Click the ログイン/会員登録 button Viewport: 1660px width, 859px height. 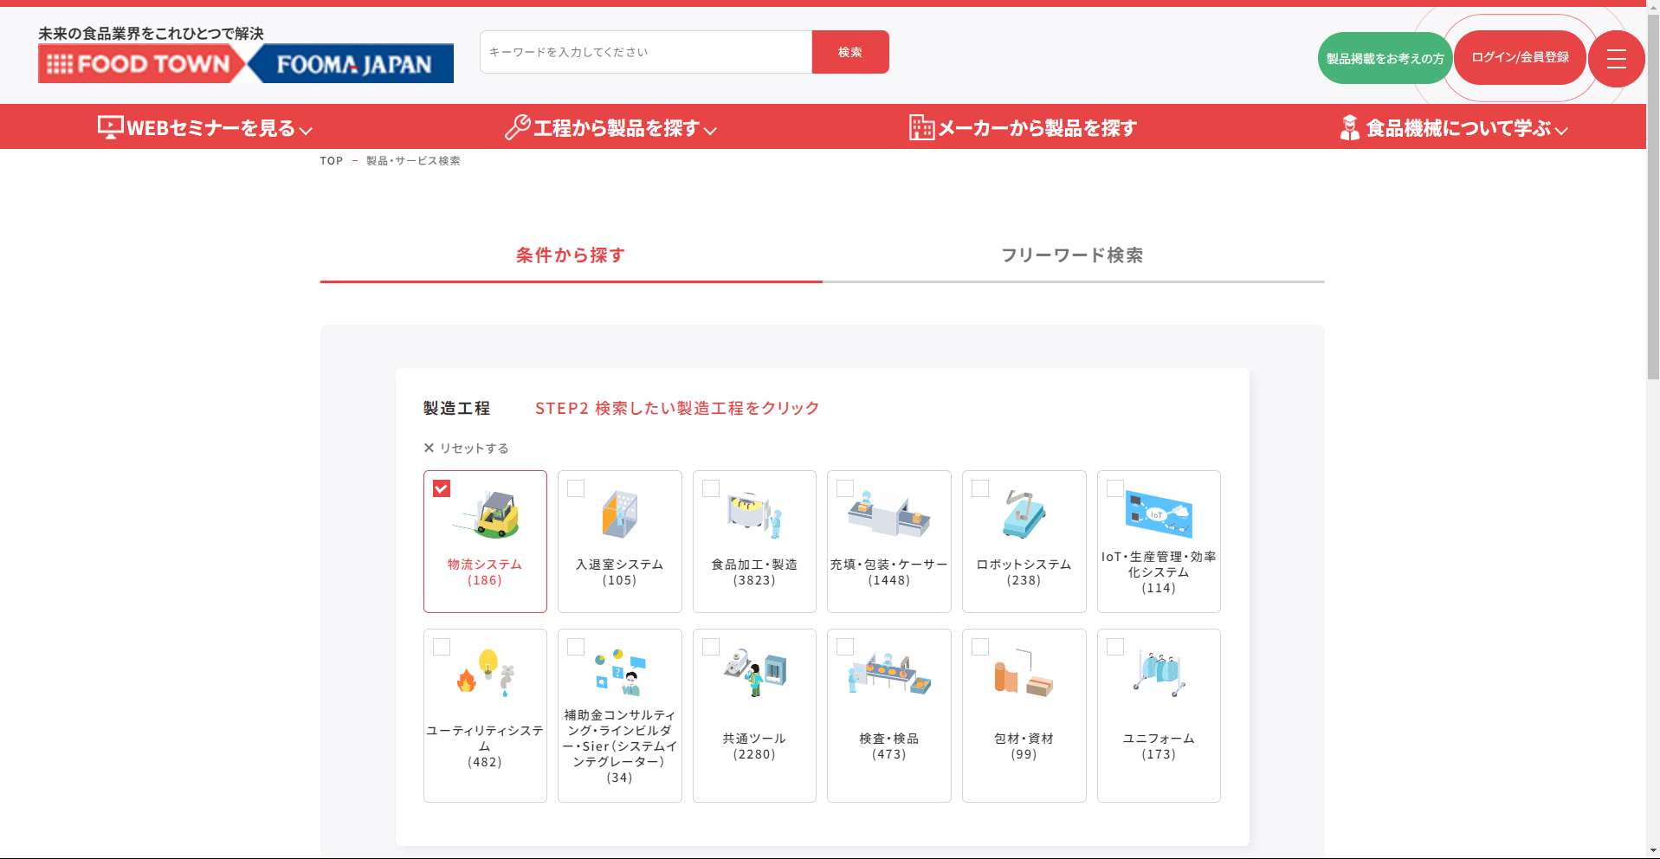coord(1520,57)
